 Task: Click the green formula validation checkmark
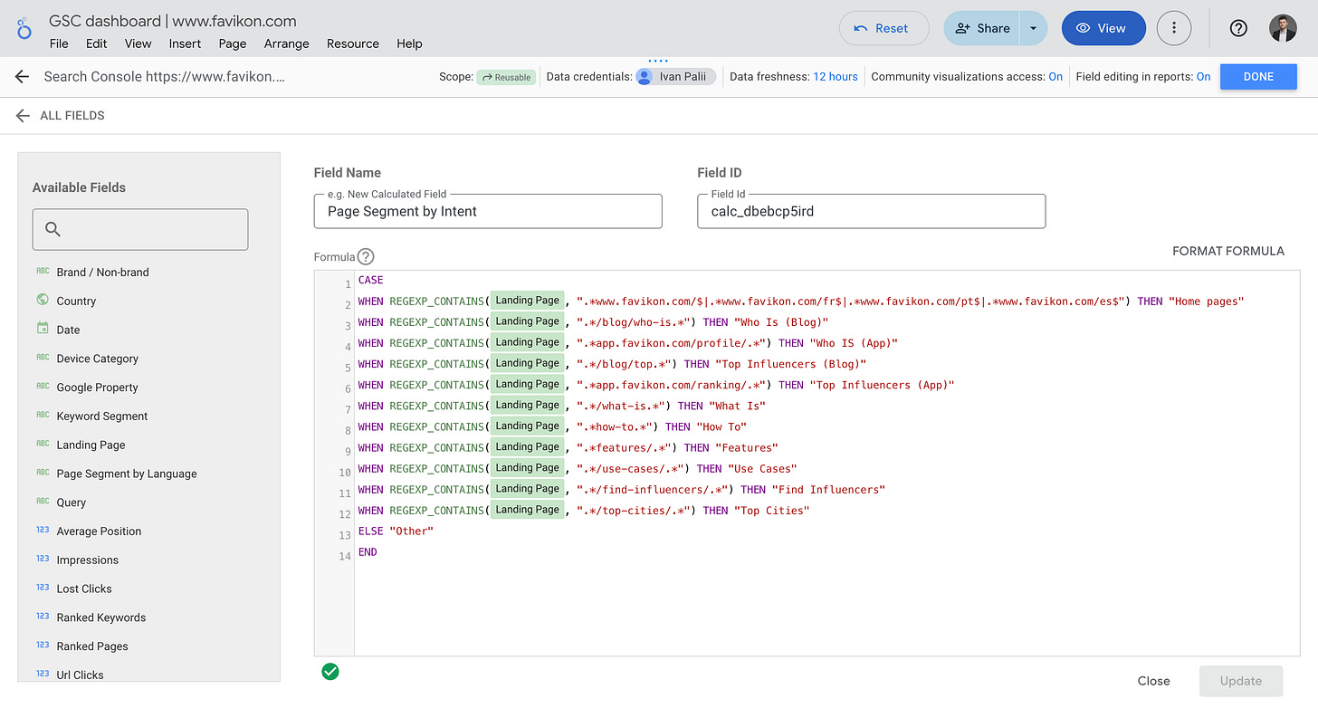(x=330, y=671)
